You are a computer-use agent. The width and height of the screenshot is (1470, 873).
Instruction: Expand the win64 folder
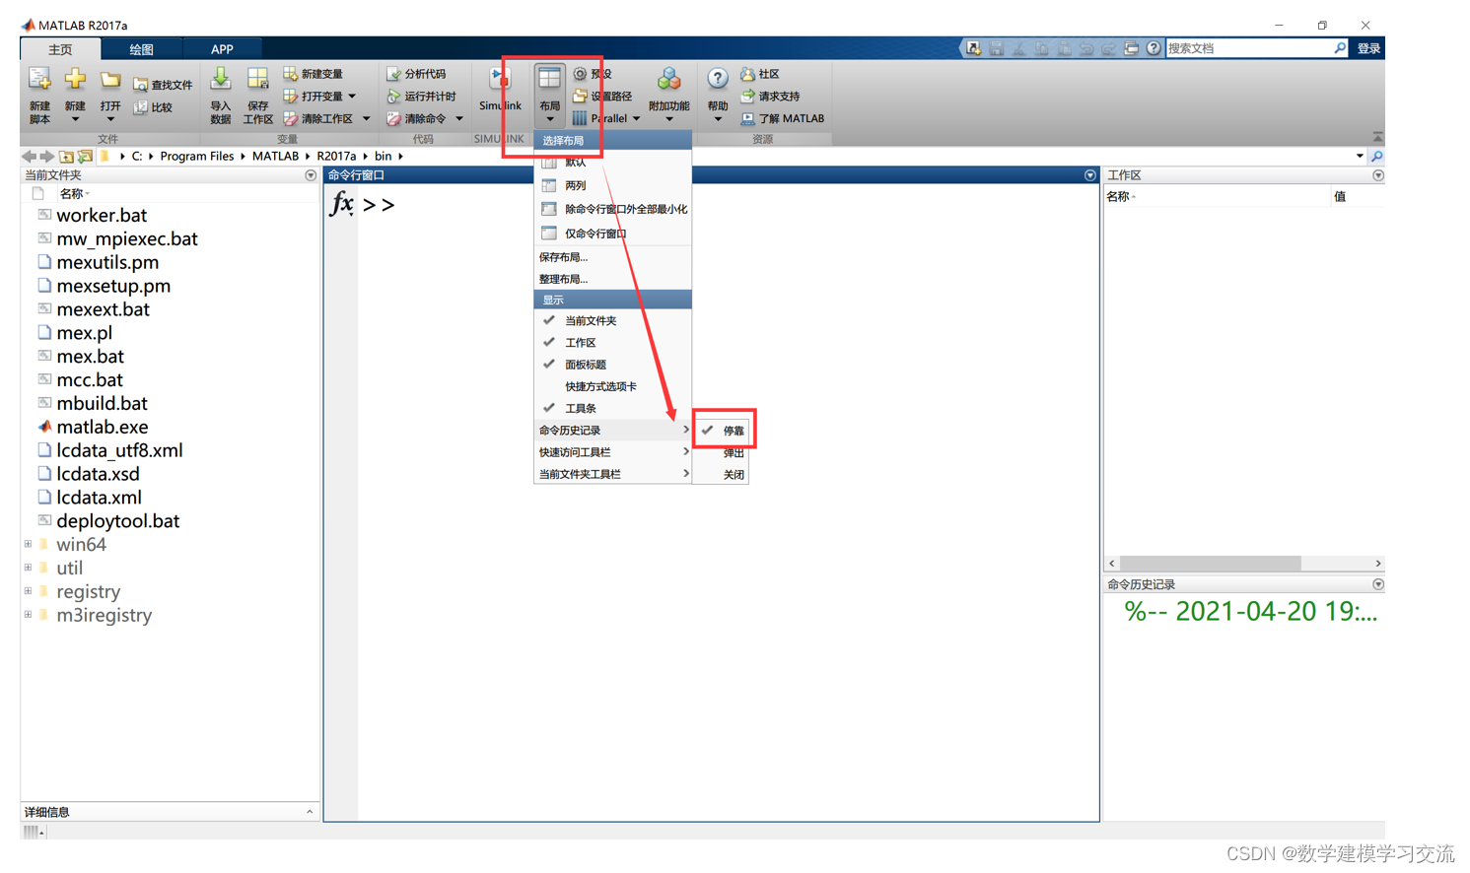click(28, 544)
